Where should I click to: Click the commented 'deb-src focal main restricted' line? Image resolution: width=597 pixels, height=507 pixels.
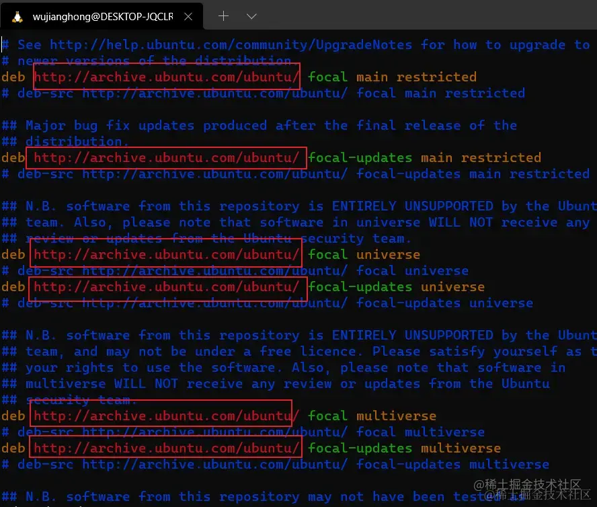264,93
